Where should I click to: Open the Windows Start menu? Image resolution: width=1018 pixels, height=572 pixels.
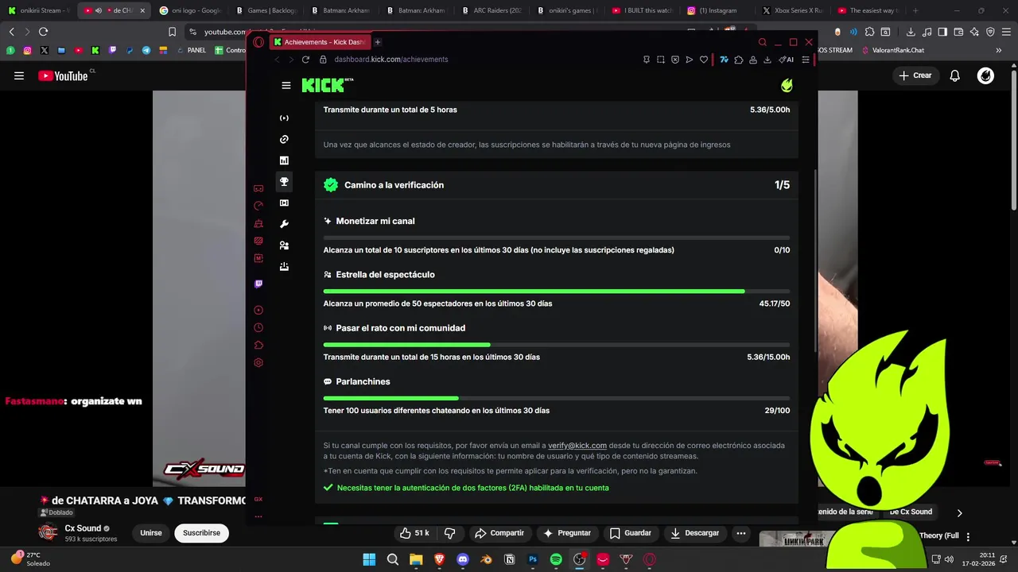(x=369, y=559)
